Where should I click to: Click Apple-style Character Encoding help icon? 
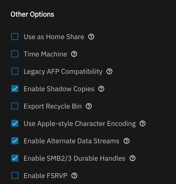(143, 123)
